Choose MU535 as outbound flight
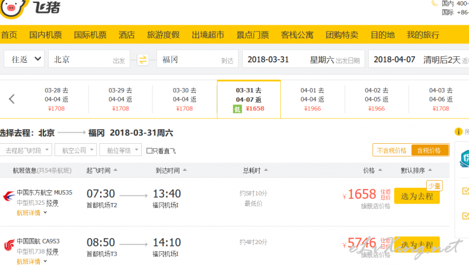The image size is (469, 267). (x=417, y=196)
